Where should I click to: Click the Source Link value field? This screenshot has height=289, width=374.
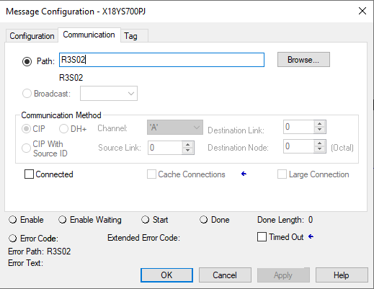click(x=165, y=148)
